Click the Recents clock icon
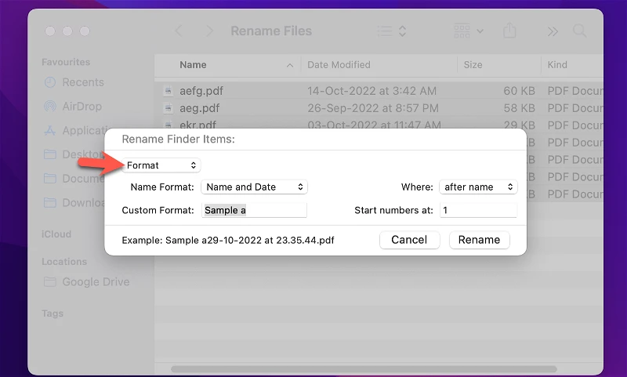 (x=50, y=82)
